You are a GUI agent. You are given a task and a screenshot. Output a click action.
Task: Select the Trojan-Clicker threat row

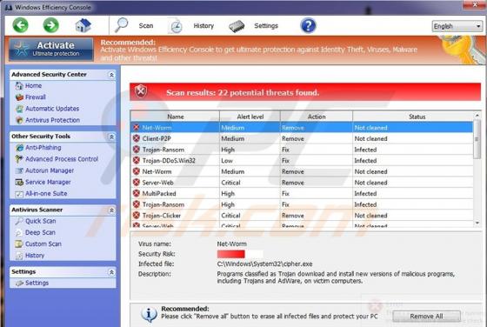point(302,216)
